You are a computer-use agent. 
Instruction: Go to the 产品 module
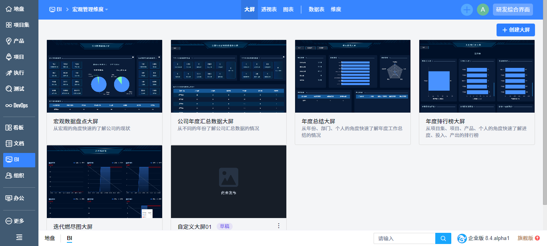tap(15, 41)
